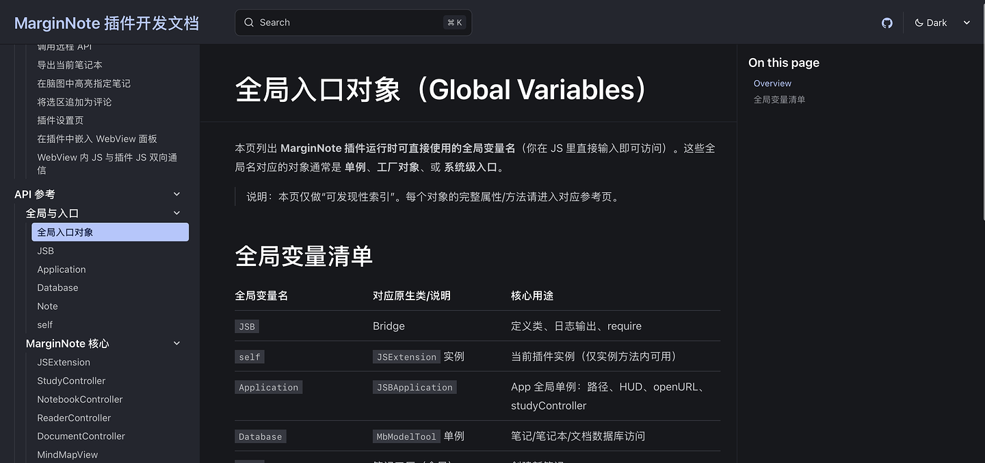Click the 全局变量名 column header
985x463 pixels.
(x=261, y=295)
